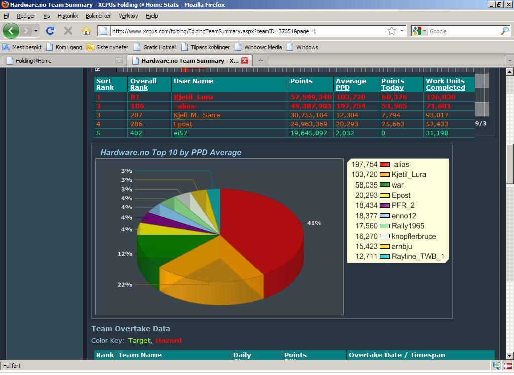This screenshot has height=375, width=514.
Task: Open the Kom i gang bookmark
Action: point(64,47)
